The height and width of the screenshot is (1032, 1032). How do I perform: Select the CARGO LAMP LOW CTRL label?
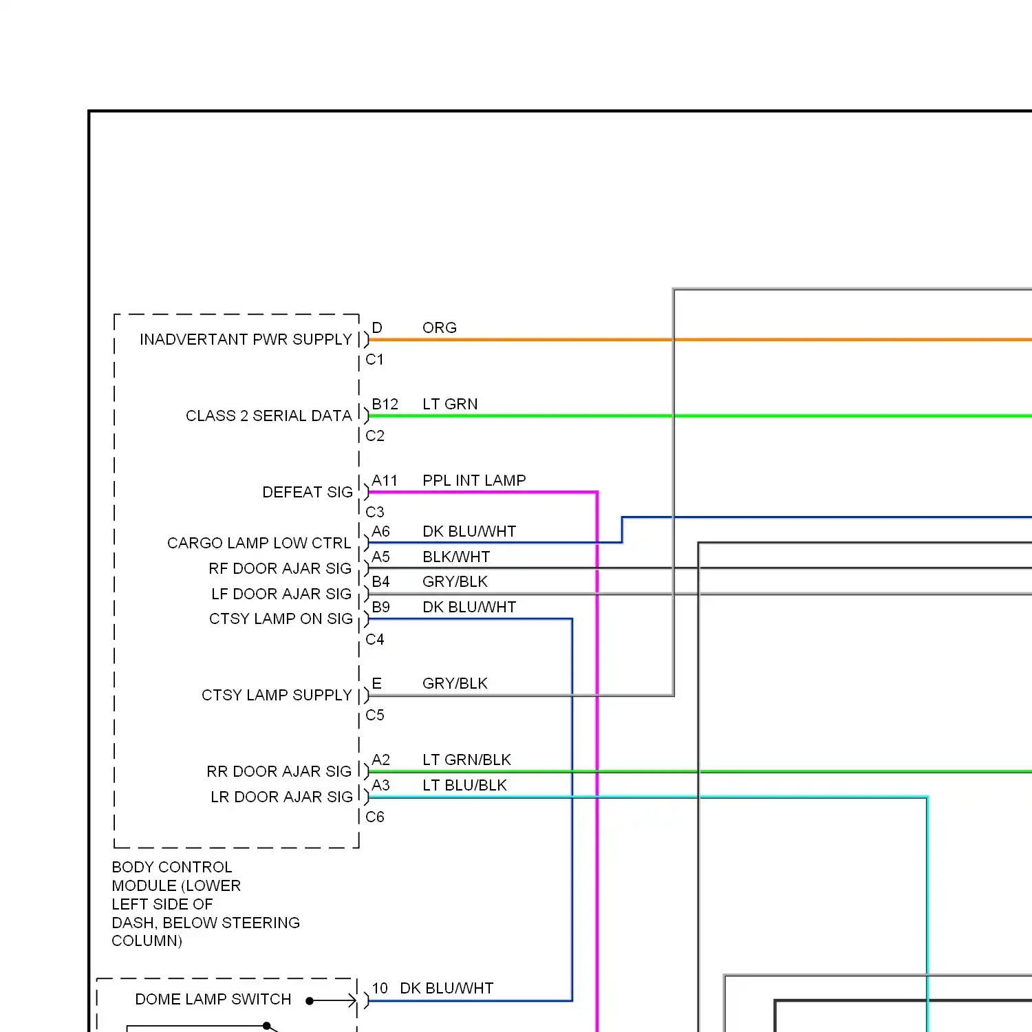tap(259, 544)
